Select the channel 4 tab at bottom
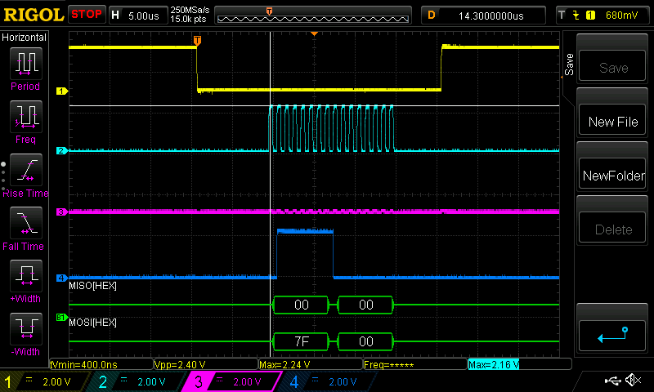Image resolution: width=654 pixels, height=392 pixels. (x=329, y=381)
